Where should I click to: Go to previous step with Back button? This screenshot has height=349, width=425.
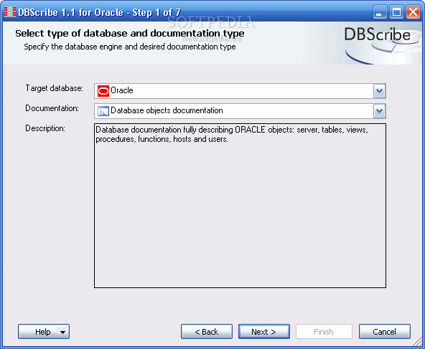[x=207, y=332]
